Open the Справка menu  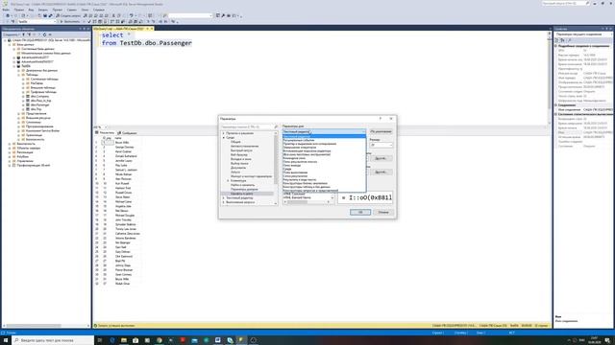click(x=99, y=10)
